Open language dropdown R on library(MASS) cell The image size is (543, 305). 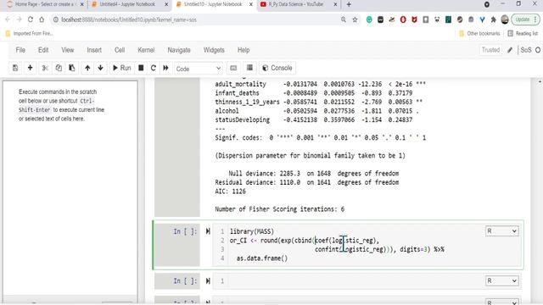(x=501, y=230)
